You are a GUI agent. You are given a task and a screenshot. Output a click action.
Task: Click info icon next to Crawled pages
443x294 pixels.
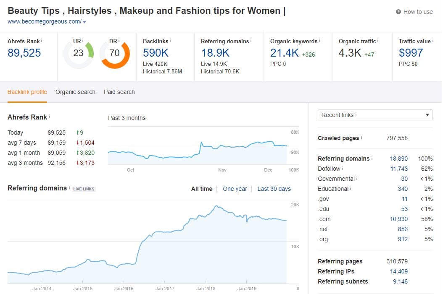(361, 138)
